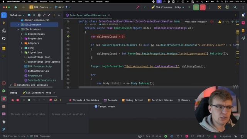Viewport: 247px width, 139px height.
Task: Toggle inspection eye icon in status bar
Action: pyautogui.click(x=172, y=136)
